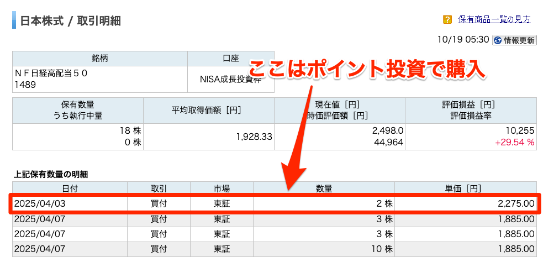Click the 取引 column header
The height and width of the screenshot is (262, 543).
159,188
